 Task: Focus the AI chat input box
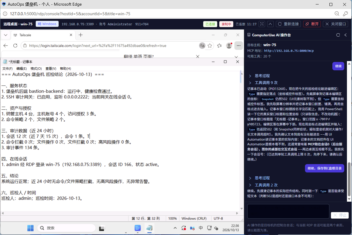(x=288, y=211)
